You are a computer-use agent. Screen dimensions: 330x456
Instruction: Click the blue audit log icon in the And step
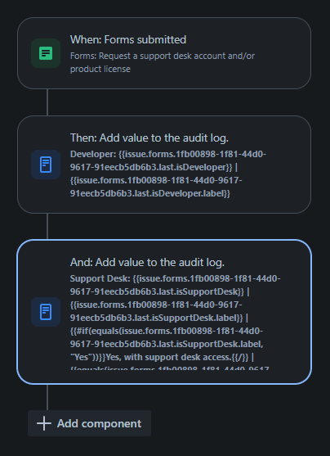tap(46, 312)
